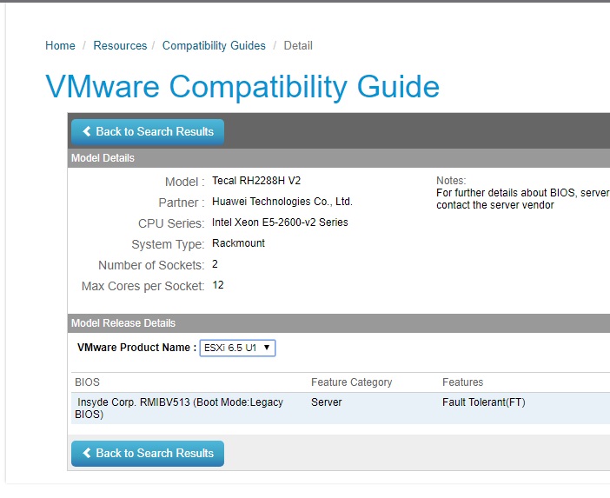Screen dimensions: 610x498
Task: Open the Resources breadcrumb link
Action: 120,45
